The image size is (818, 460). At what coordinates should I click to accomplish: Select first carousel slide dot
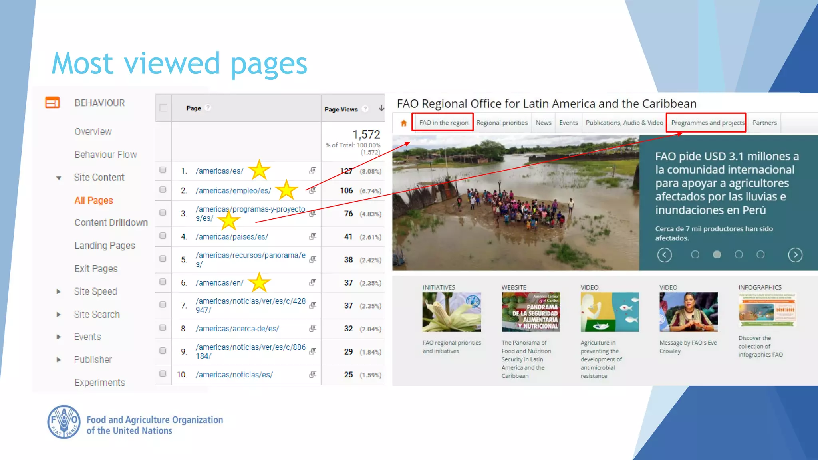(x=695, y=254)
